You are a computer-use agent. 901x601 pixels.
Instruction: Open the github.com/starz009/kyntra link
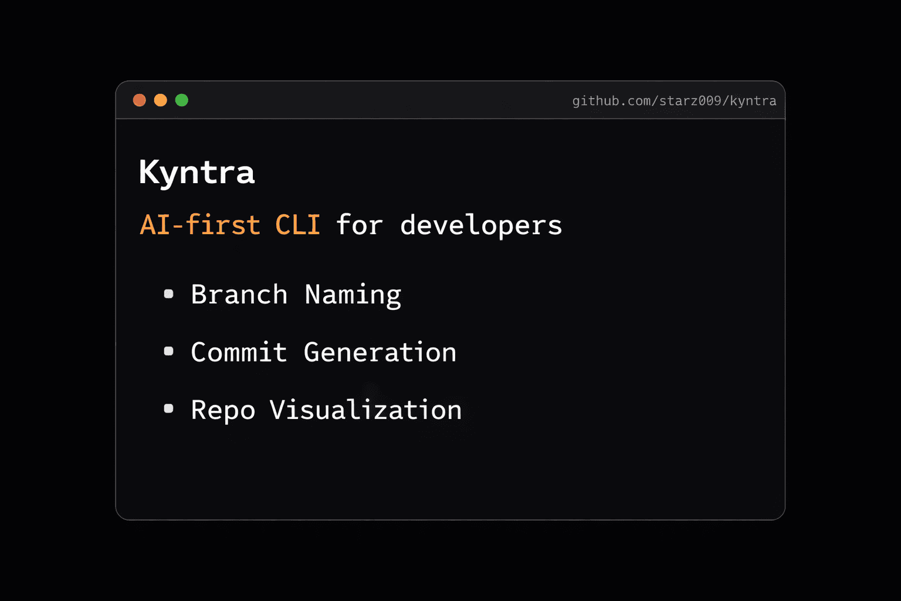(x=674, y=100)
